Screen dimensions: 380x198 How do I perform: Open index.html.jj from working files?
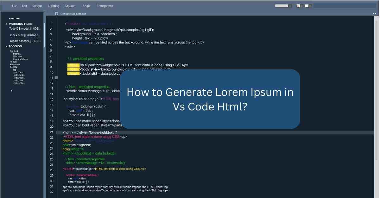point(25,35)
